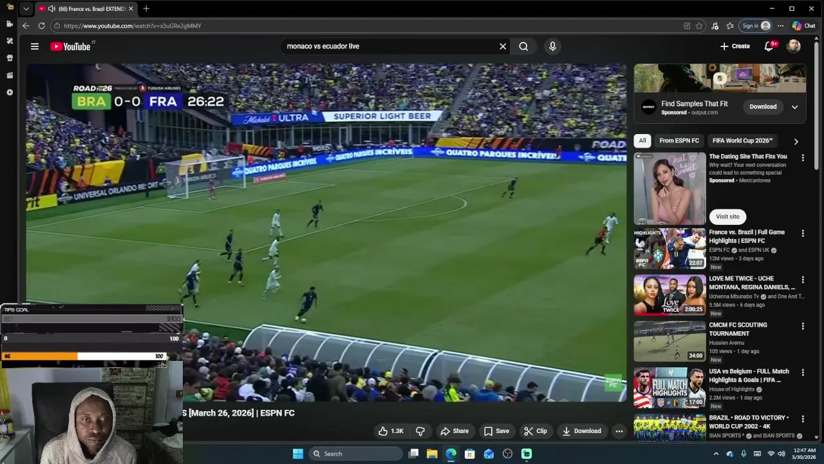This screenshot has height=464, width=824.
Task: Share the video
Action: point(454,431)
